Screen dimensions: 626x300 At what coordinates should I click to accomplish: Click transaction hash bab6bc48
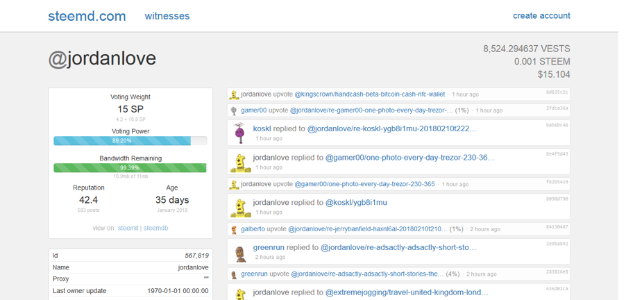point(557,125)
